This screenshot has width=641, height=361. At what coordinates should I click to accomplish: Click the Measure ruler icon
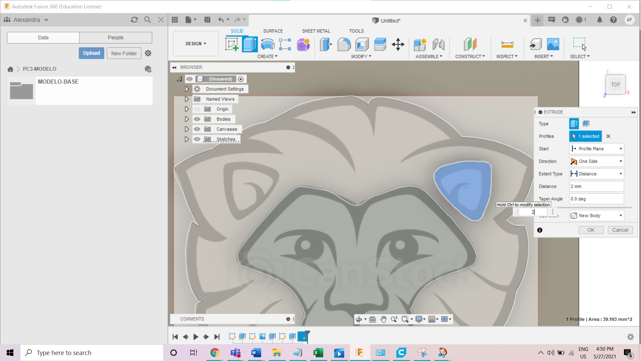[x=507, y=44]
